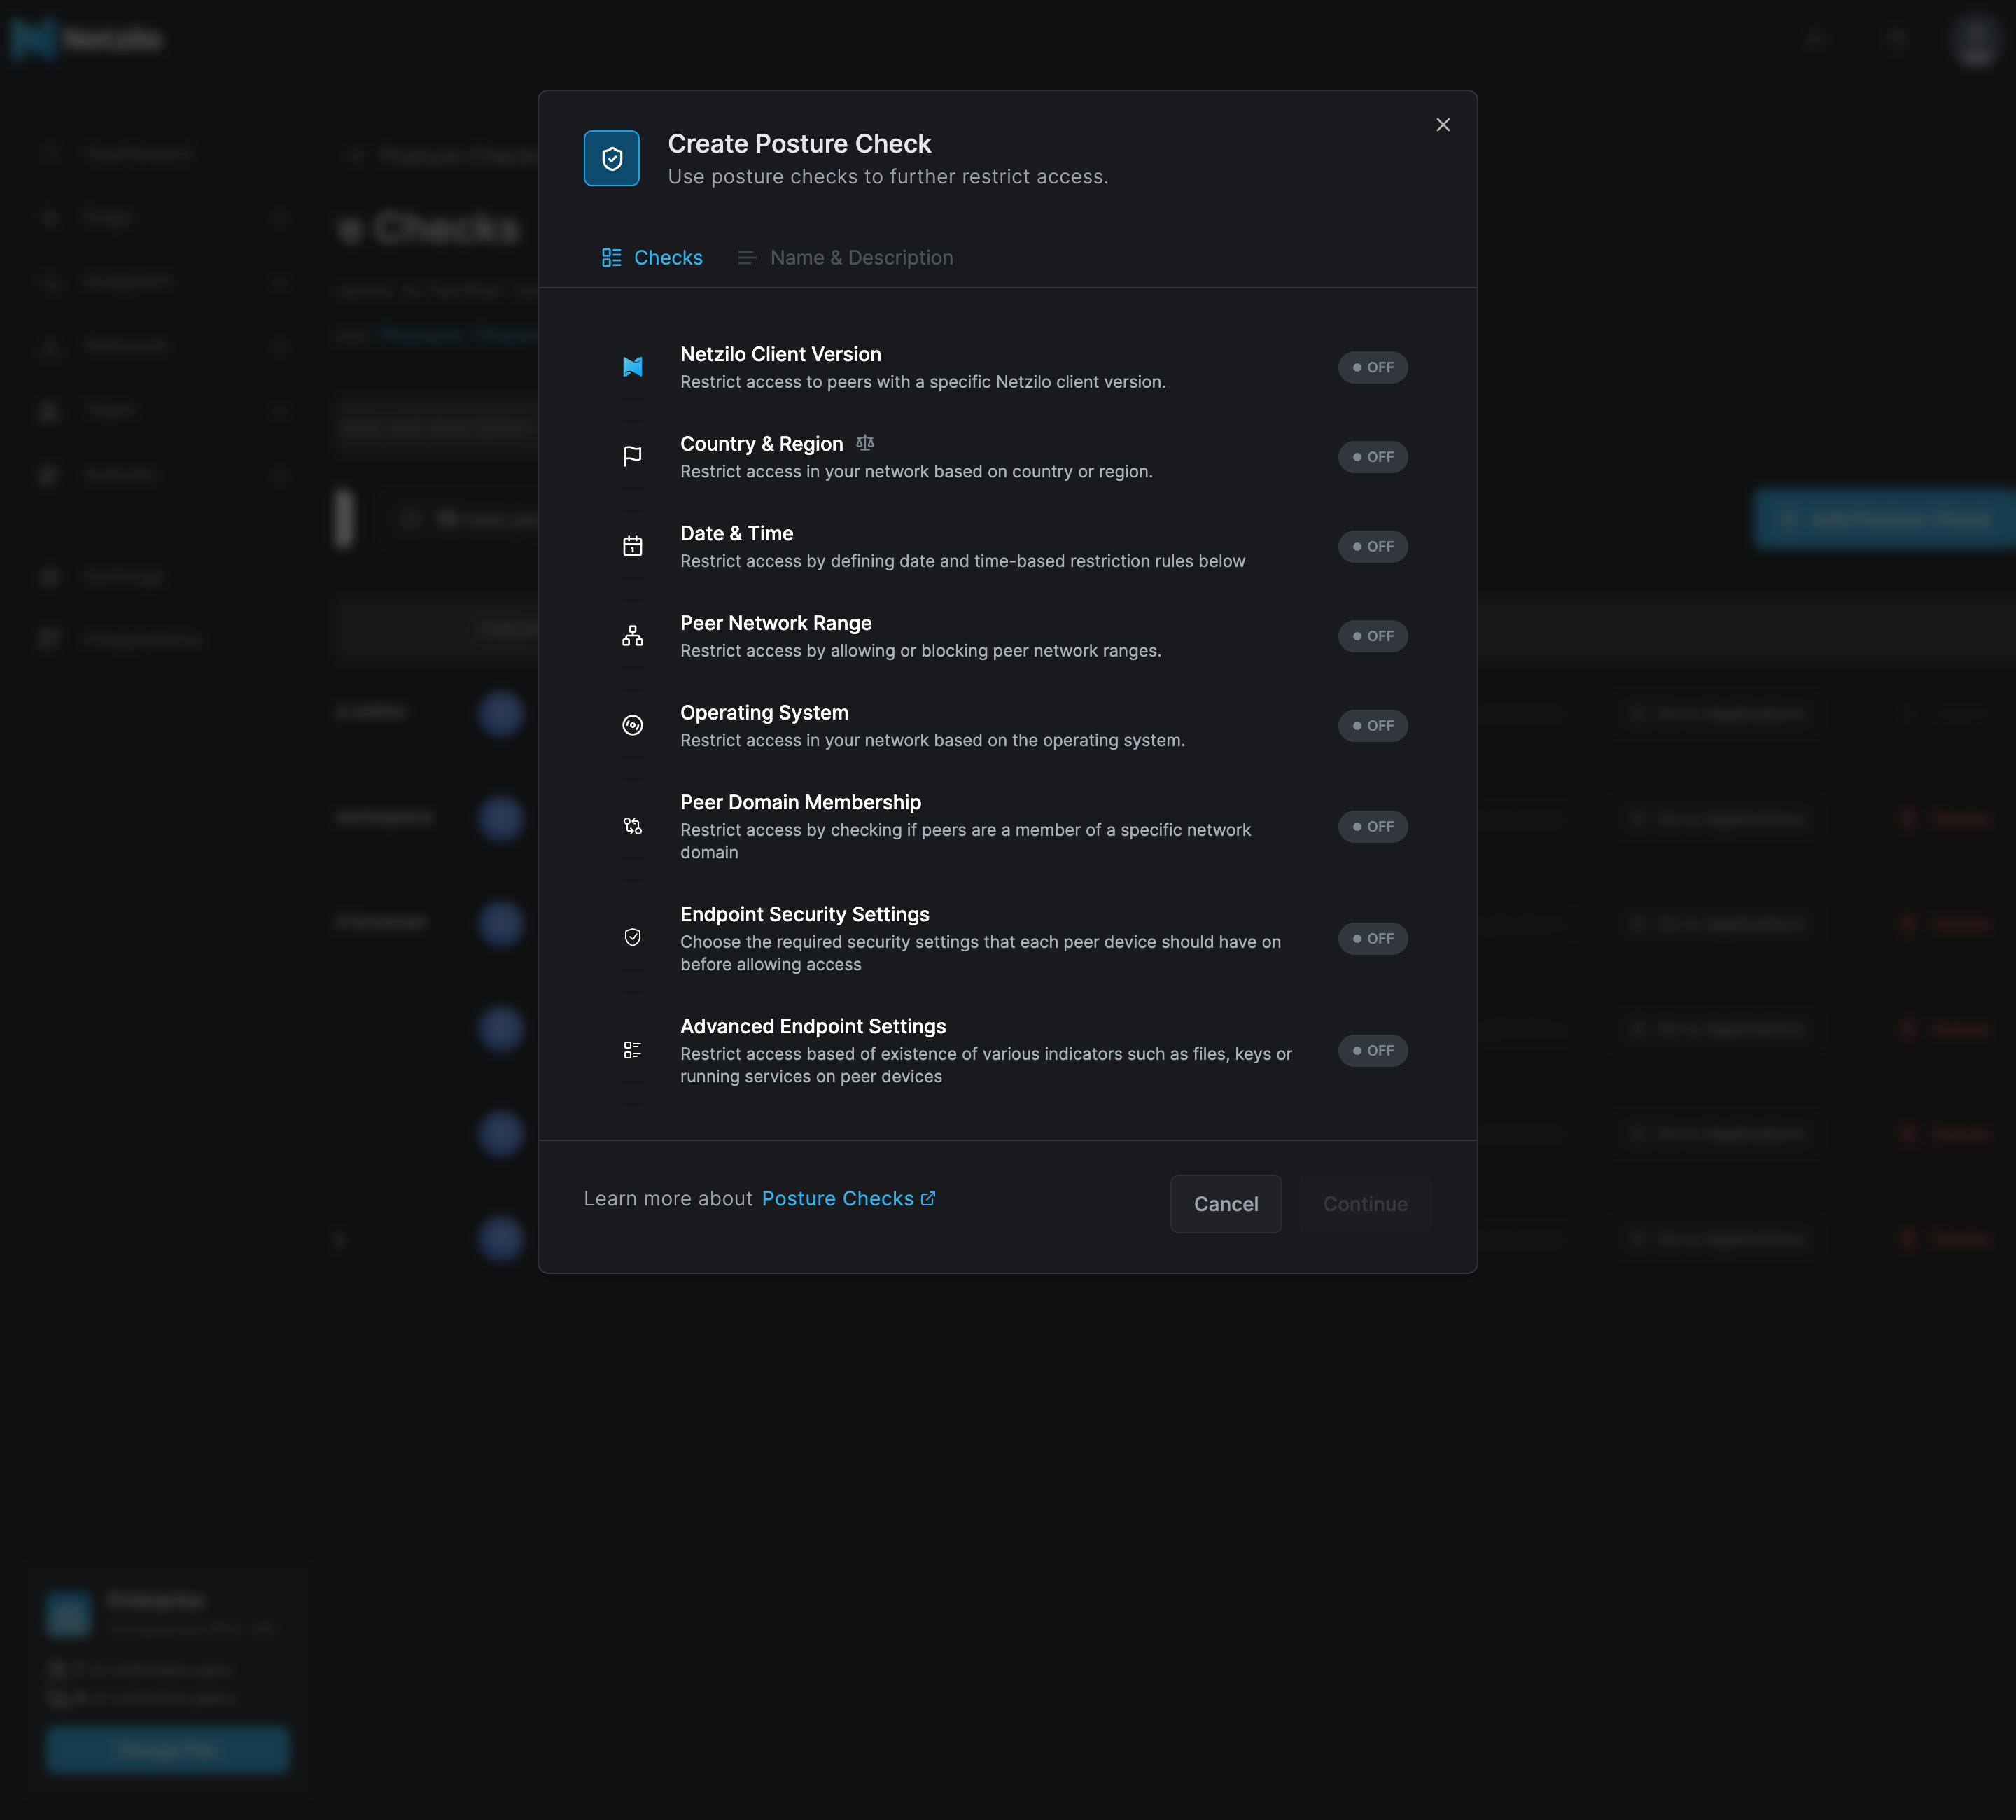Turn on Advanced Endpoint Settings toggle

(1373, 1050)
